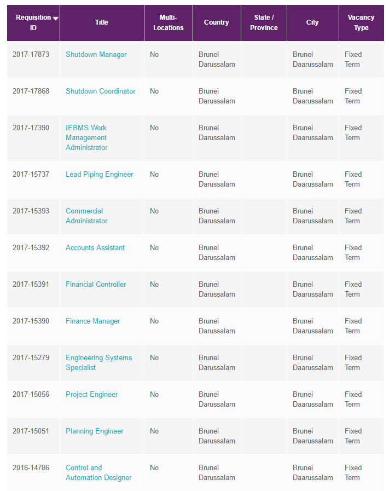The width and height of the screenshot is (389, 491).
Task: Open the Finance Manager listing
Action: point(93,321)
